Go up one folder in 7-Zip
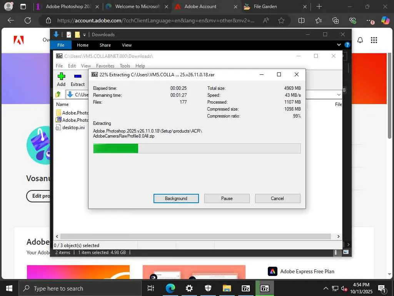Image resolution: width=394 pixels, height=296 pixels. (58, 94)
